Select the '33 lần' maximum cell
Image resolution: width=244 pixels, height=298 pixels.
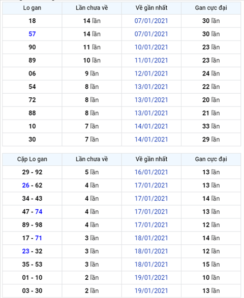[211, 126]
